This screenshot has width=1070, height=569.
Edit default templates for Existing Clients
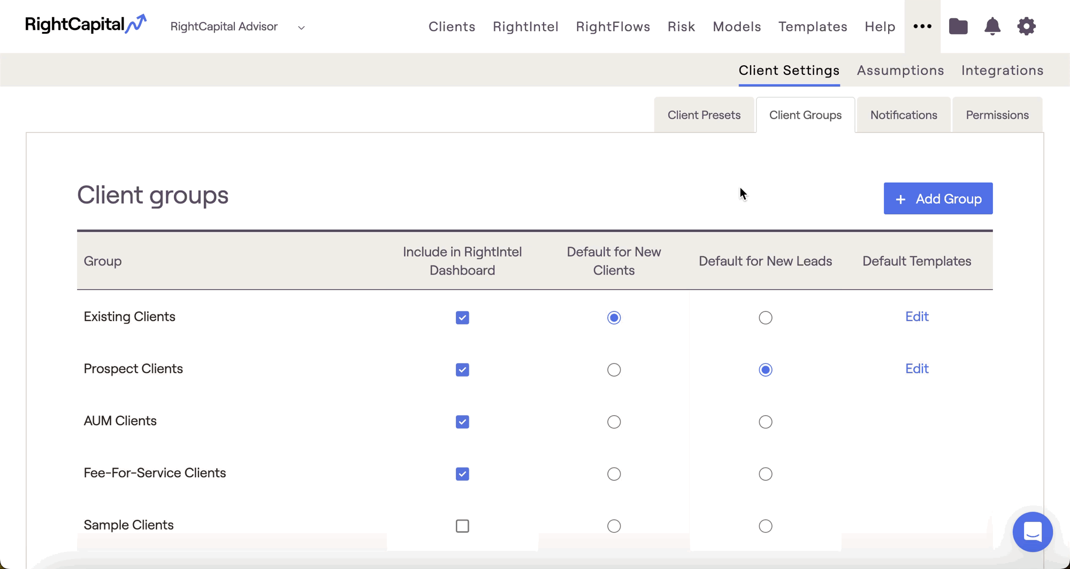click(916, 317)
